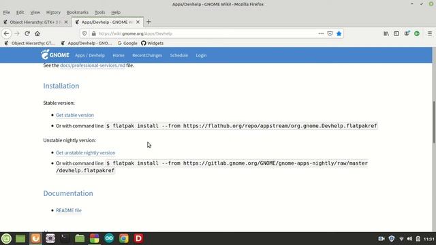Open the Edit menu
This screenshot has width=436, height=245.
point(20,12)
